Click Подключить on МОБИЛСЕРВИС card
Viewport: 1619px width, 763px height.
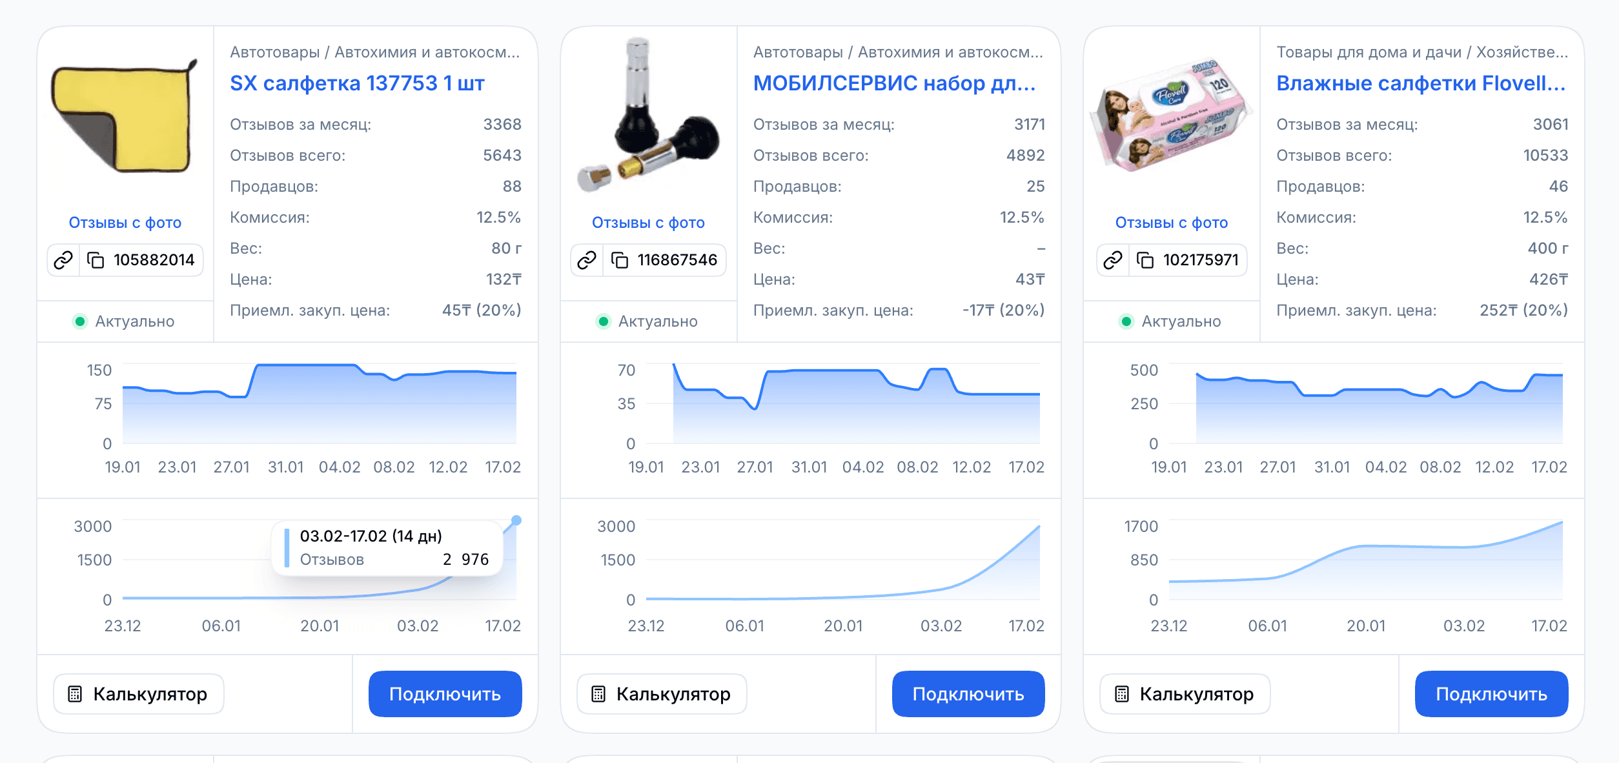pos(968,694)
